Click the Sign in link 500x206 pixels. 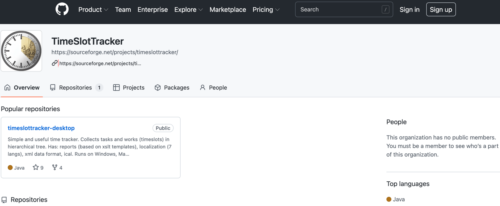pyautogui.click(x=409, y=9)
